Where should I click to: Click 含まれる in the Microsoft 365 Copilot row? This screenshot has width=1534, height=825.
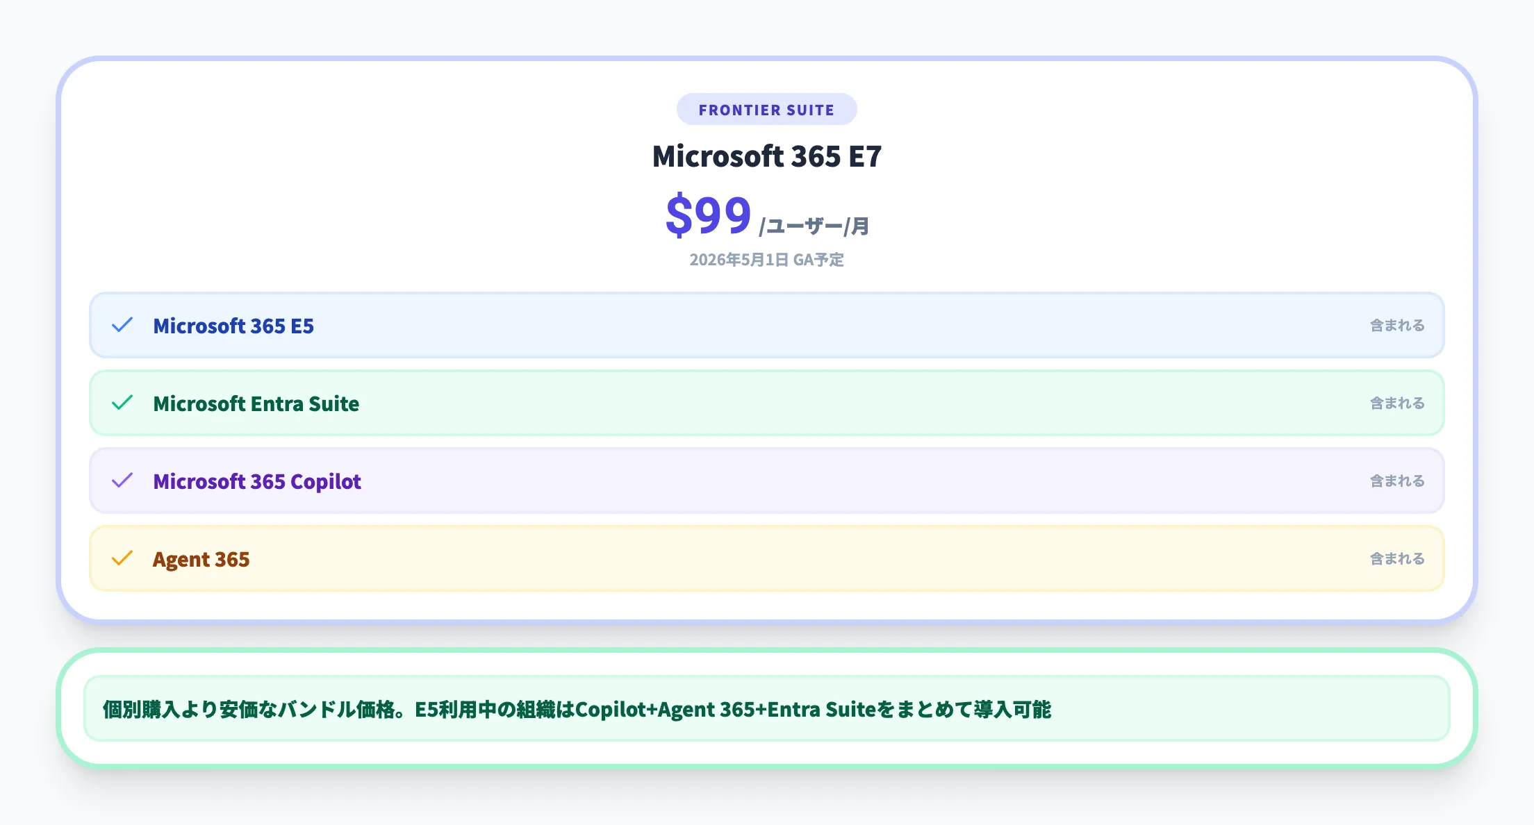tap(1396, 481)
